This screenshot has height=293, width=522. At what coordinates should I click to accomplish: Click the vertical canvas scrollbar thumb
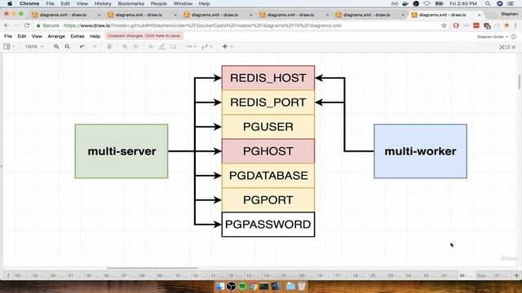tap(519, 82)
